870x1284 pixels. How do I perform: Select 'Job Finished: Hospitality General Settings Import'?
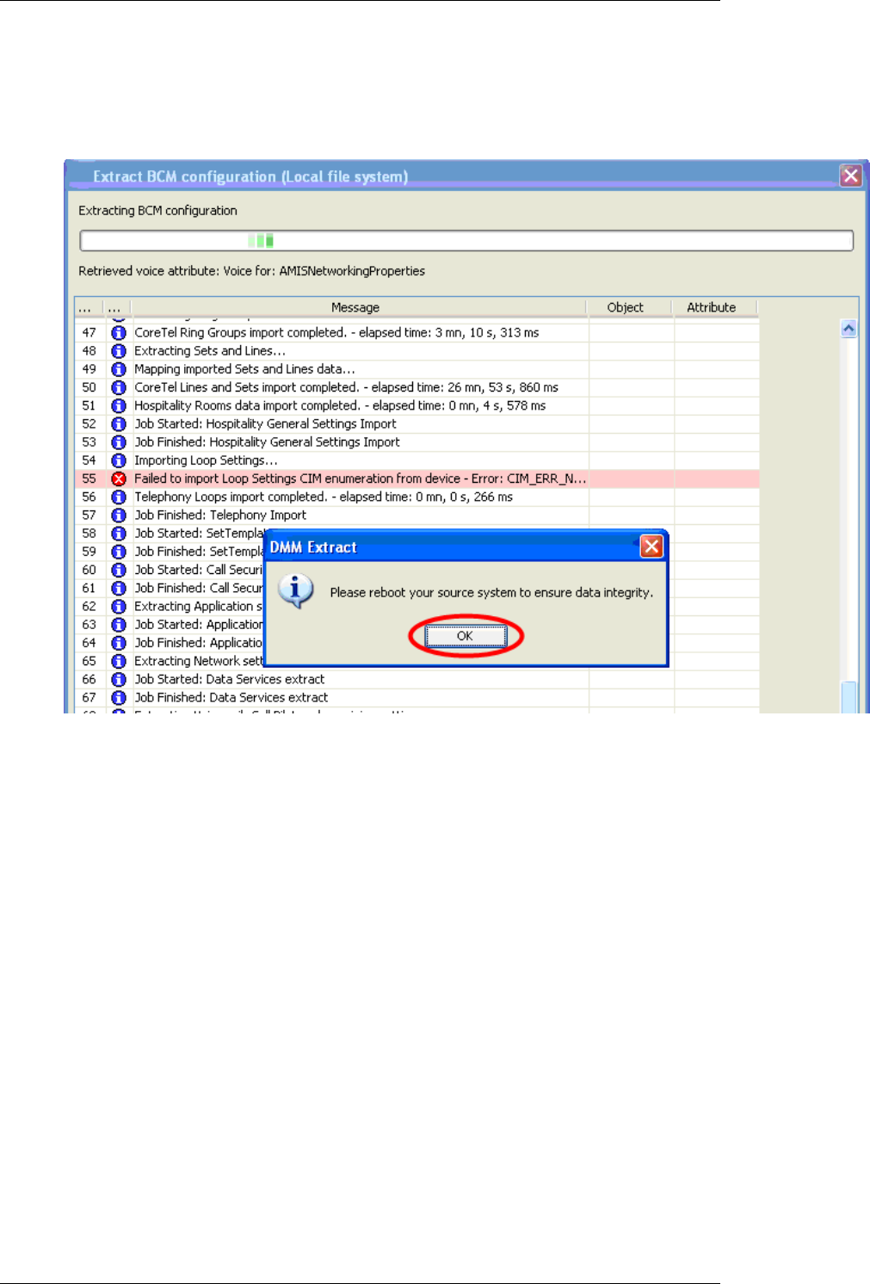tap(267, 442)
